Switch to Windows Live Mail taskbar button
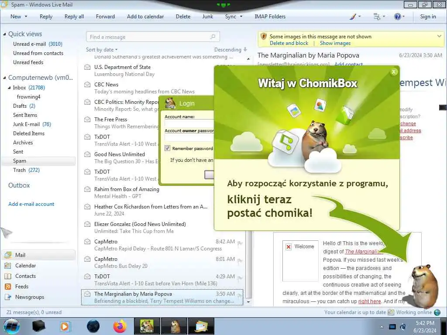Image resolution: width=447 pixels, height=335 pixels. [201, 326]
